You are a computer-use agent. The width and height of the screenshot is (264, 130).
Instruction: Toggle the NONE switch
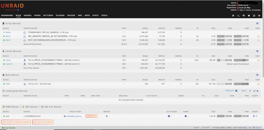[x=249, y=91]
